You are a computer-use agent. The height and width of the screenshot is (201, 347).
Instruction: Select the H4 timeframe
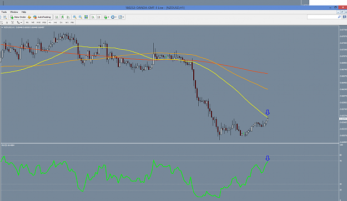[56, 22]
